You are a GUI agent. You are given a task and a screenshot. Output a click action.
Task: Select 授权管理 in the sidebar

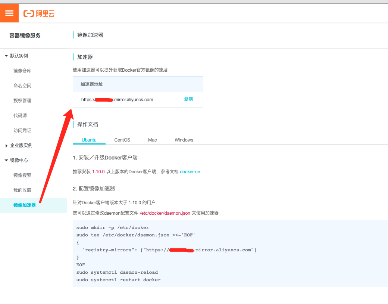(22, 100)
